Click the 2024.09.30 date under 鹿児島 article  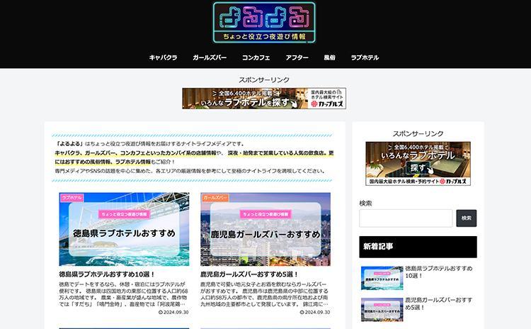pos(315,312)
